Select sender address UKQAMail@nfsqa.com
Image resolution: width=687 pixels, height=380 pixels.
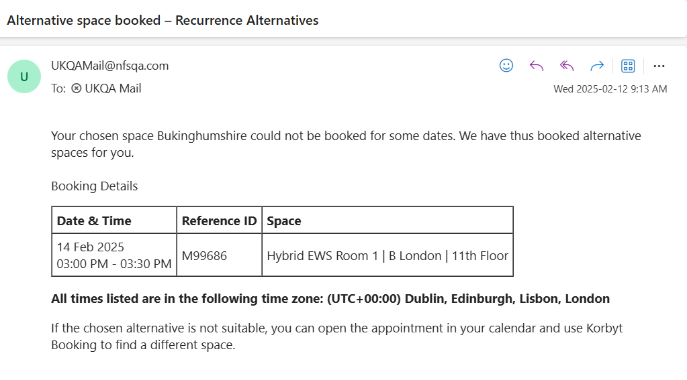pyautogui.click(x=110, y=66)
